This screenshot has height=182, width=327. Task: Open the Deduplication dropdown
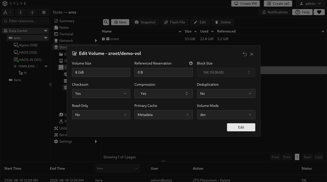[x=226, y=94]
